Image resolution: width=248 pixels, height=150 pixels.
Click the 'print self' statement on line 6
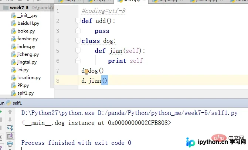click(125, 61)
